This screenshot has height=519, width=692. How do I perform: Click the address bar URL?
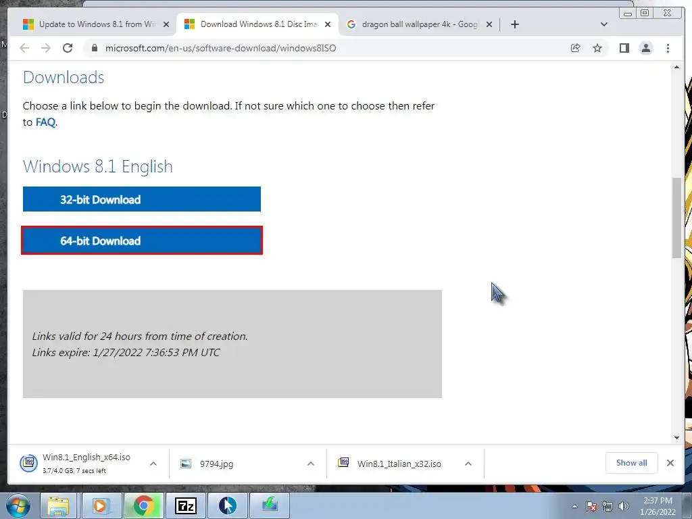(221, 48)
